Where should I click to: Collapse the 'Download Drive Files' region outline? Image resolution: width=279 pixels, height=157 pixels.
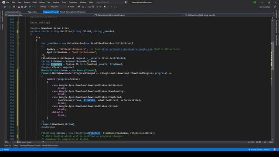(18, 28)
